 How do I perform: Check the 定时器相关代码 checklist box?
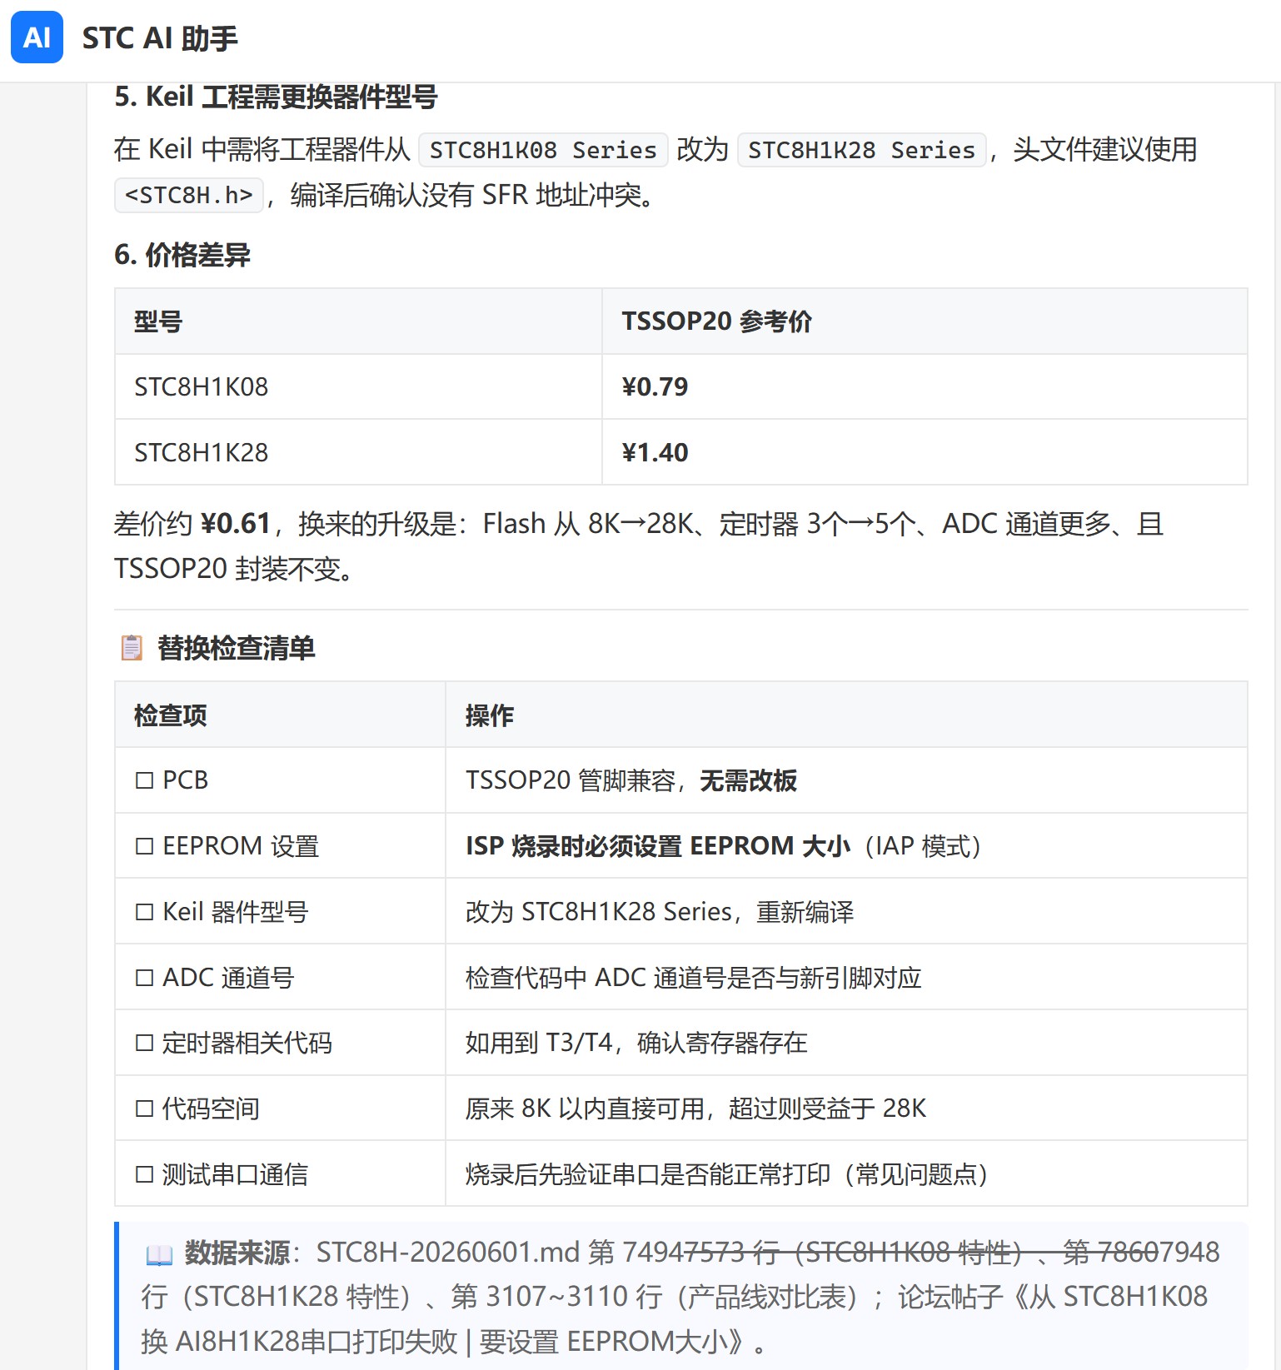[145, 1043]
